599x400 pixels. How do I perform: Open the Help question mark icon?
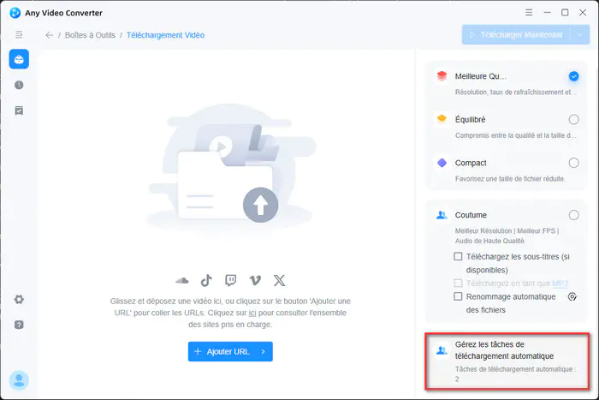point(19,325)
